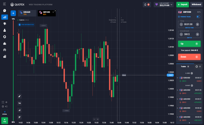
Task: Open the chart type candlestick selector
Action: (20, 110)
